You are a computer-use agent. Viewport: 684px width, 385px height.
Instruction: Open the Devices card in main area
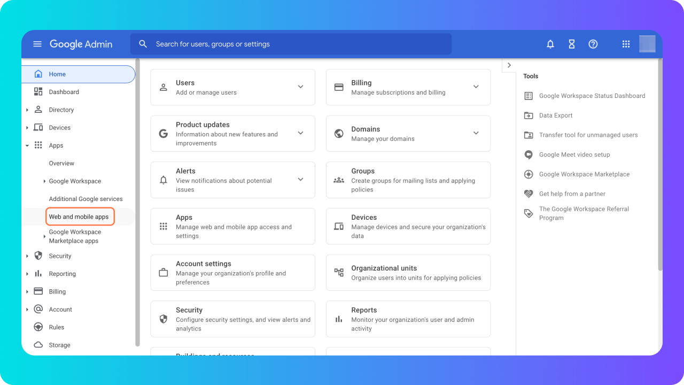408,226
